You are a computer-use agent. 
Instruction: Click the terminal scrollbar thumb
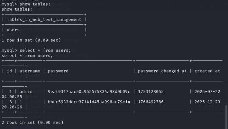click(x=226, y=117)
